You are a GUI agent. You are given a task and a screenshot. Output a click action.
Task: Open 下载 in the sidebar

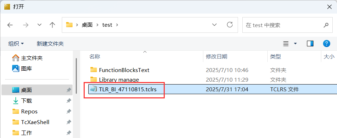tap(26, 101)
